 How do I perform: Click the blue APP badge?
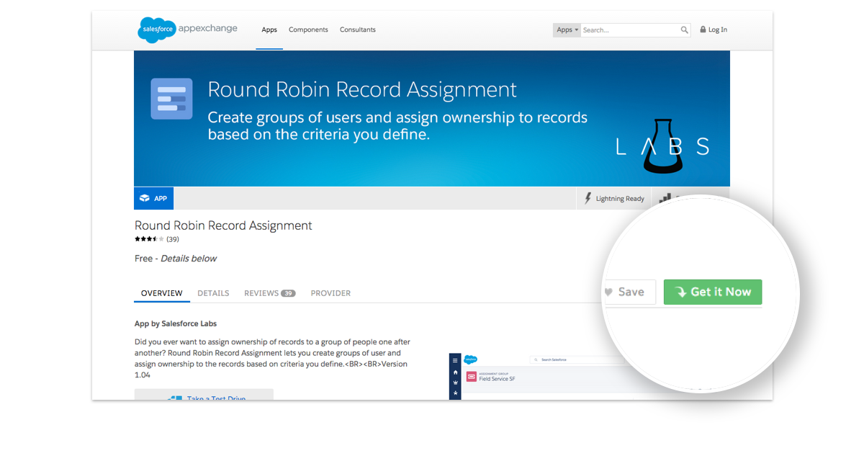pyautogui.click(x=154, y=199)
